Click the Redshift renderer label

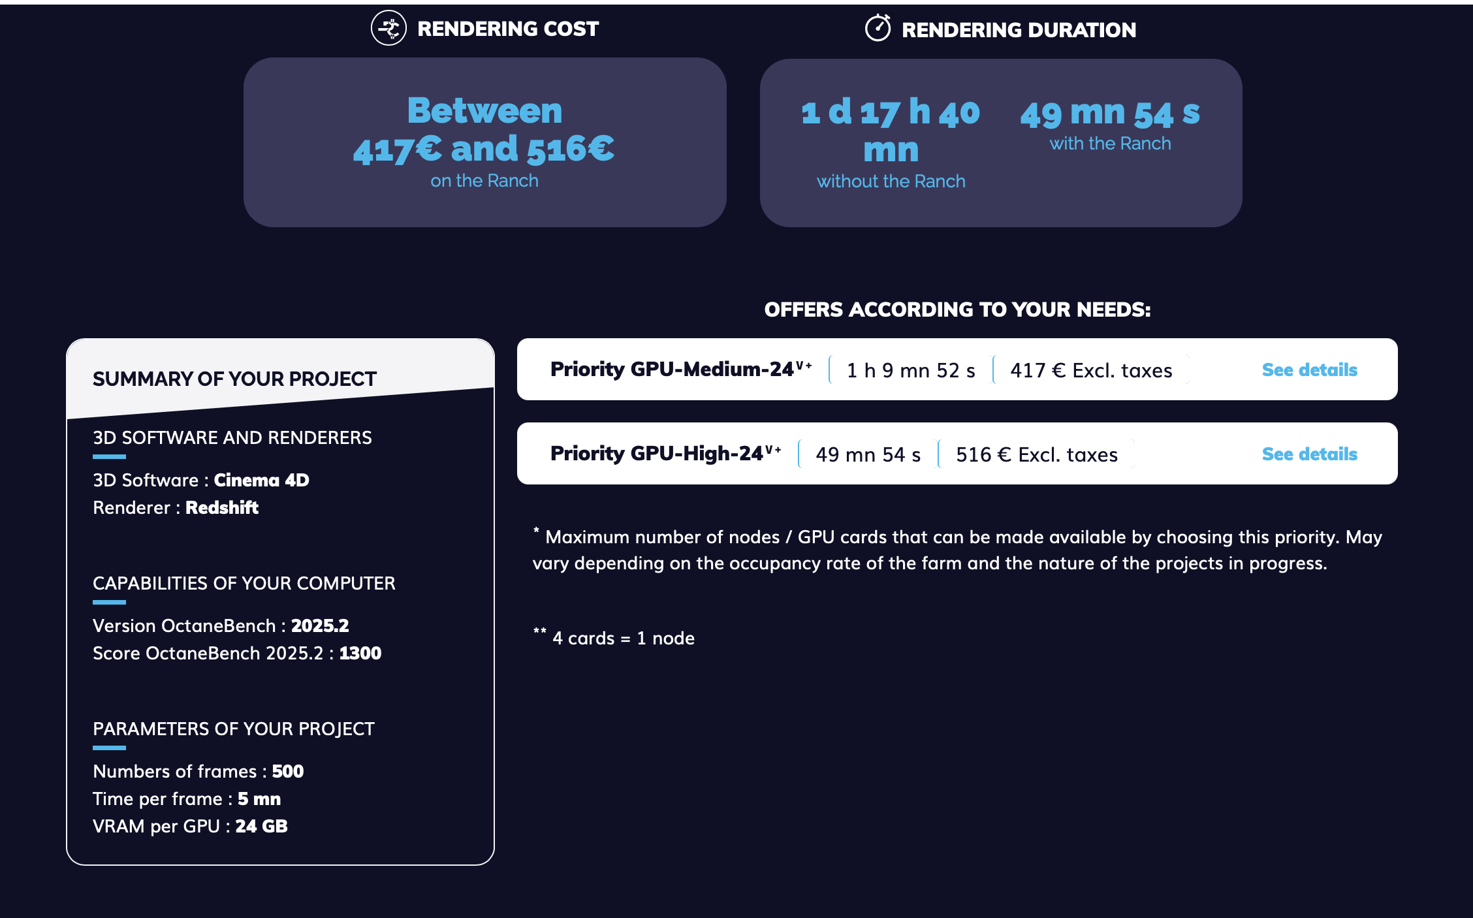(221, 507)
